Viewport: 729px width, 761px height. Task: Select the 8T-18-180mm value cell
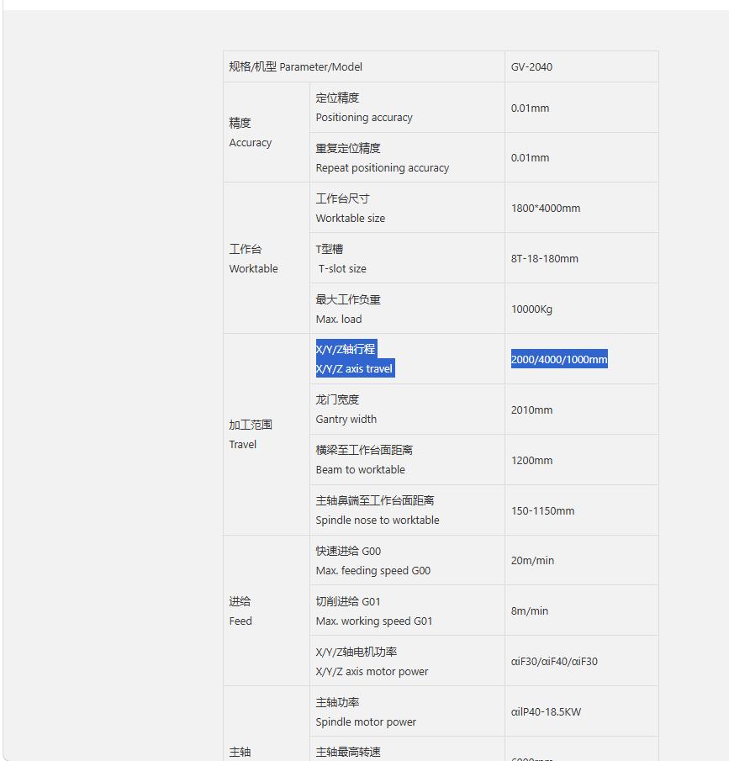581,259
